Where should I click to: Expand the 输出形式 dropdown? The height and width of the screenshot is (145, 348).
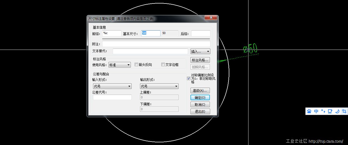159,86
